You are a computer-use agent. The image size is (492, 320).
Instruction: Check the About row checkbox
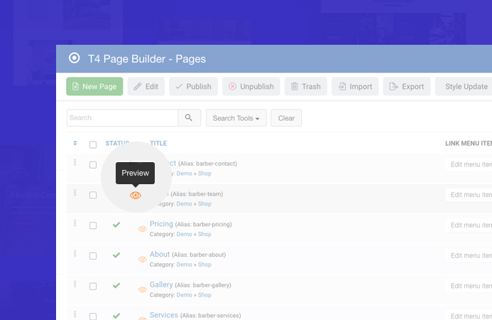[x=93, y=256]
